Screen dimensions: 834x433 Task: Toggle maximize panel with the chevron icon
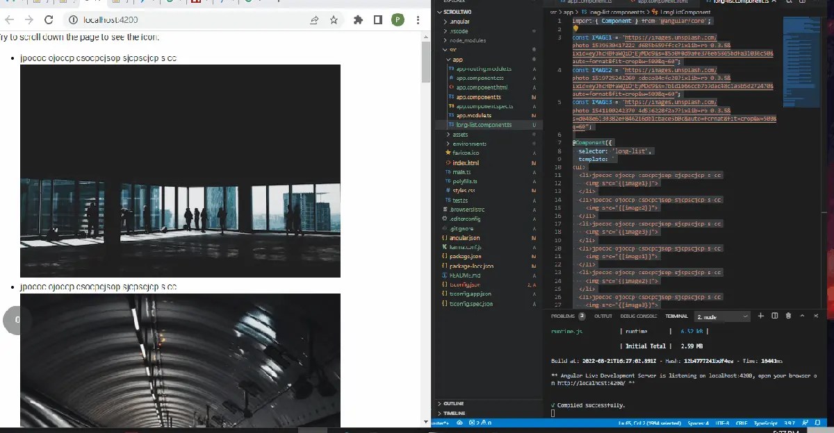803,316
